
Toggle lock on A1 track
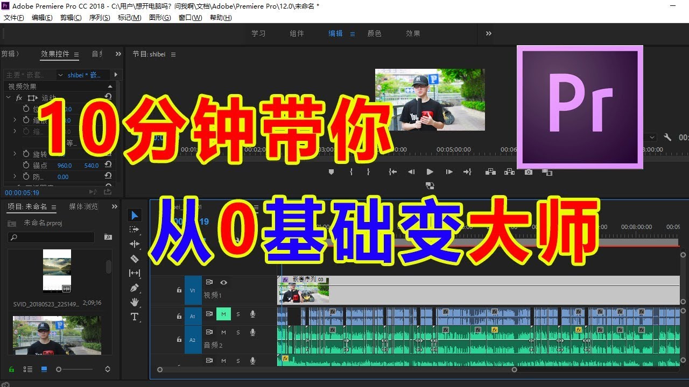pos(179,316)
